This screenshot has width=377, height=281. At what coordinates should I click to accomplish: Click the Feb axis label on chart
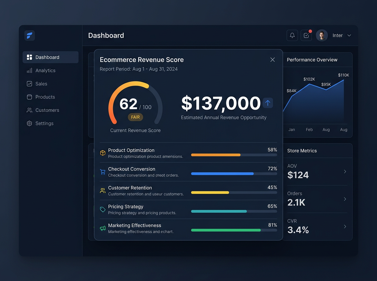click(309, 130)
